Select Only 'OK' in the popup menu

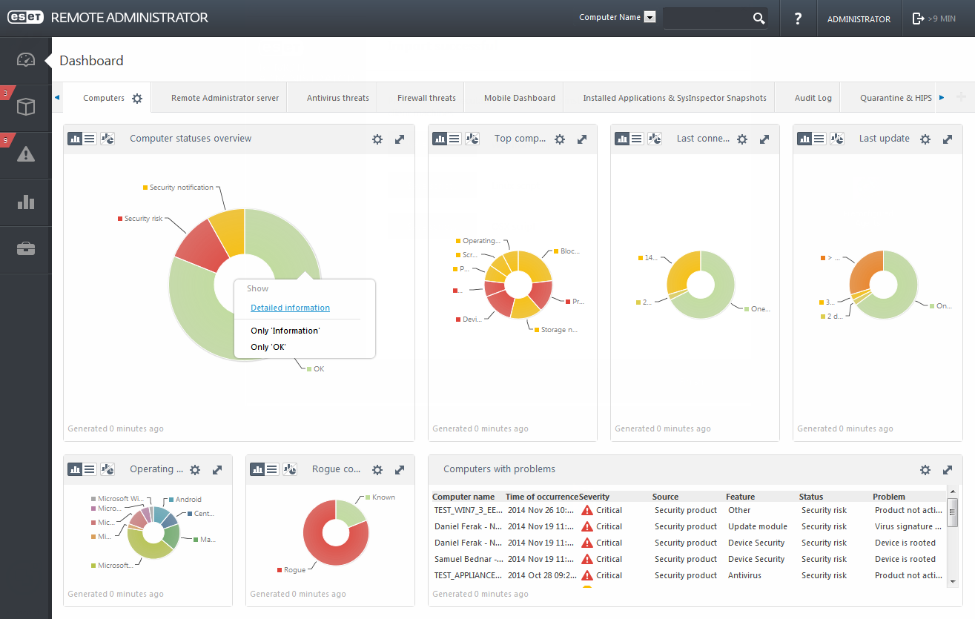268,347
